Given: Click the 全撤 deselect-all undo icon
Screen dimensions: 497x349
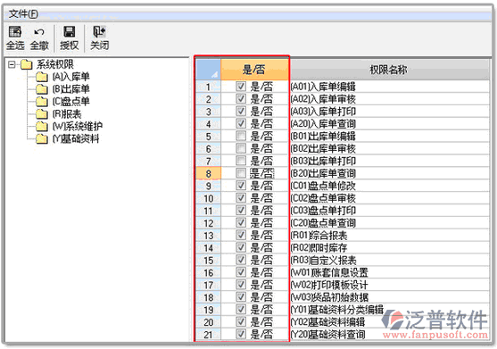Looking at the screenshot, I should tap(39, 32).
